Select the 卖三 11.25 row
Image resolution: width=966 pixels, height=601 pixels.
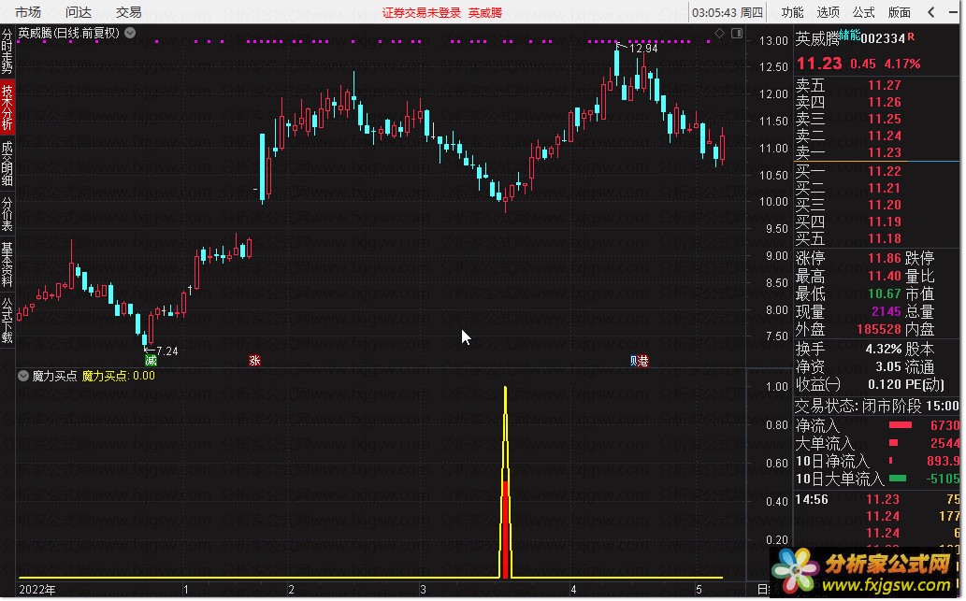(876, 119)
